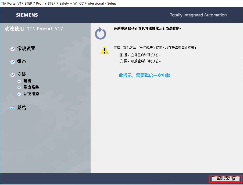Click the circular restart arrow icon

(x=101, y=33)
